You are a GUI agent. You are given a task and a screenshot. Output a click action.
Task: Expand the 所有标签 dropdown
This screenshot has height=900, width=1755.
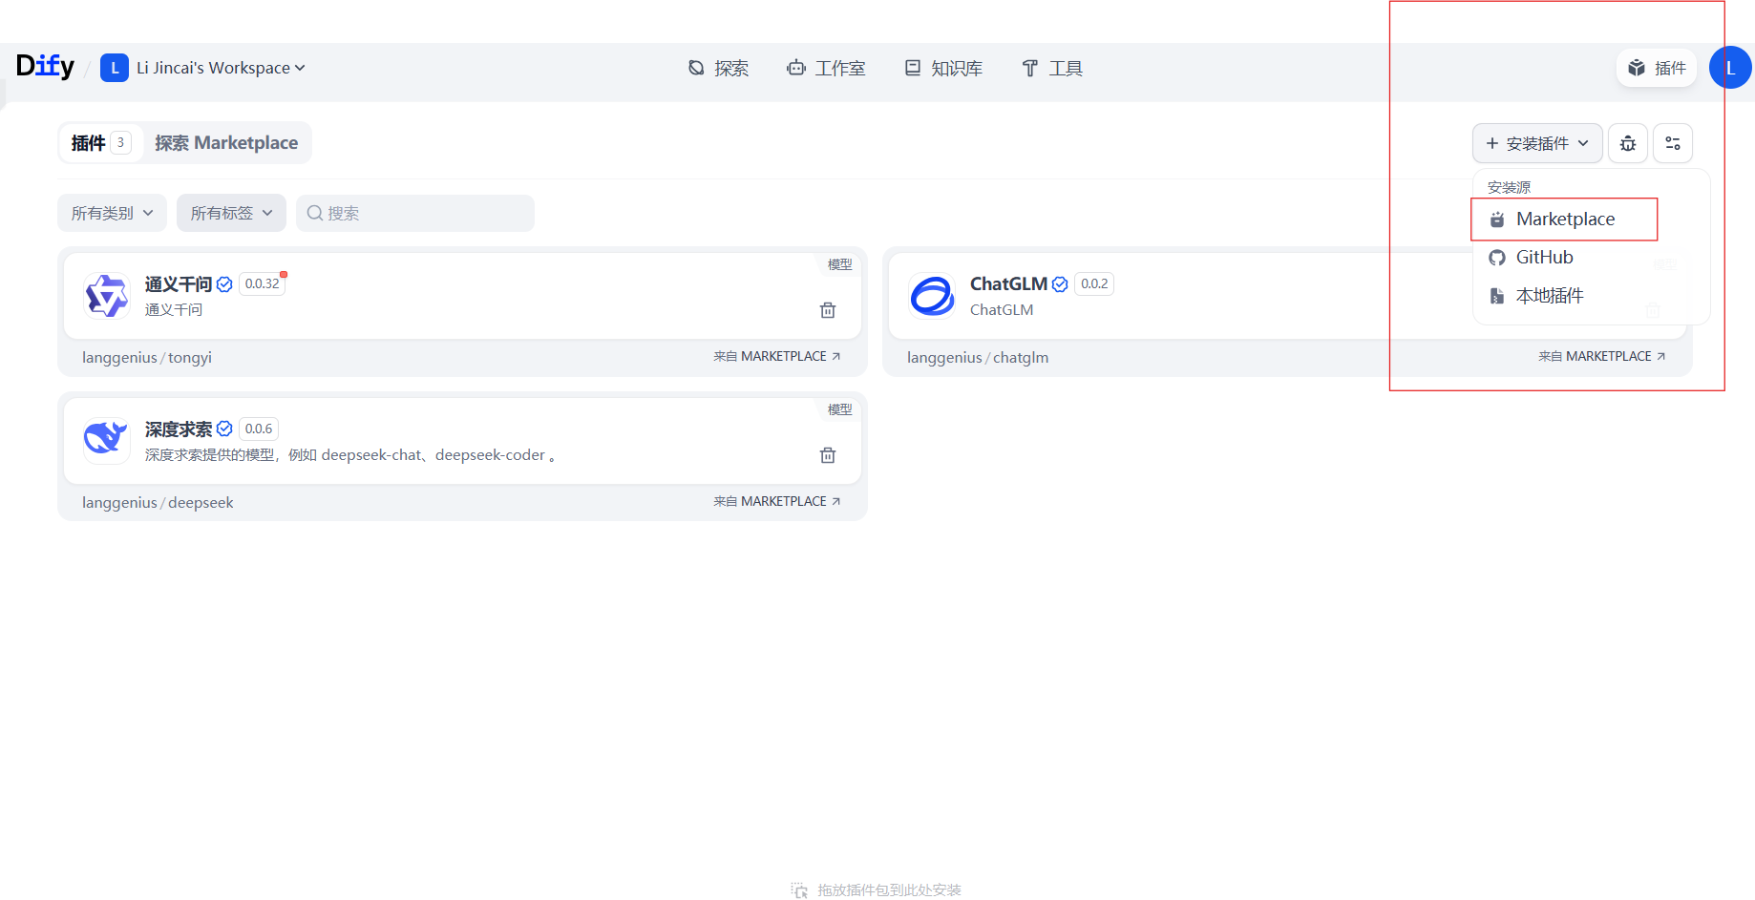click(230, 213)
